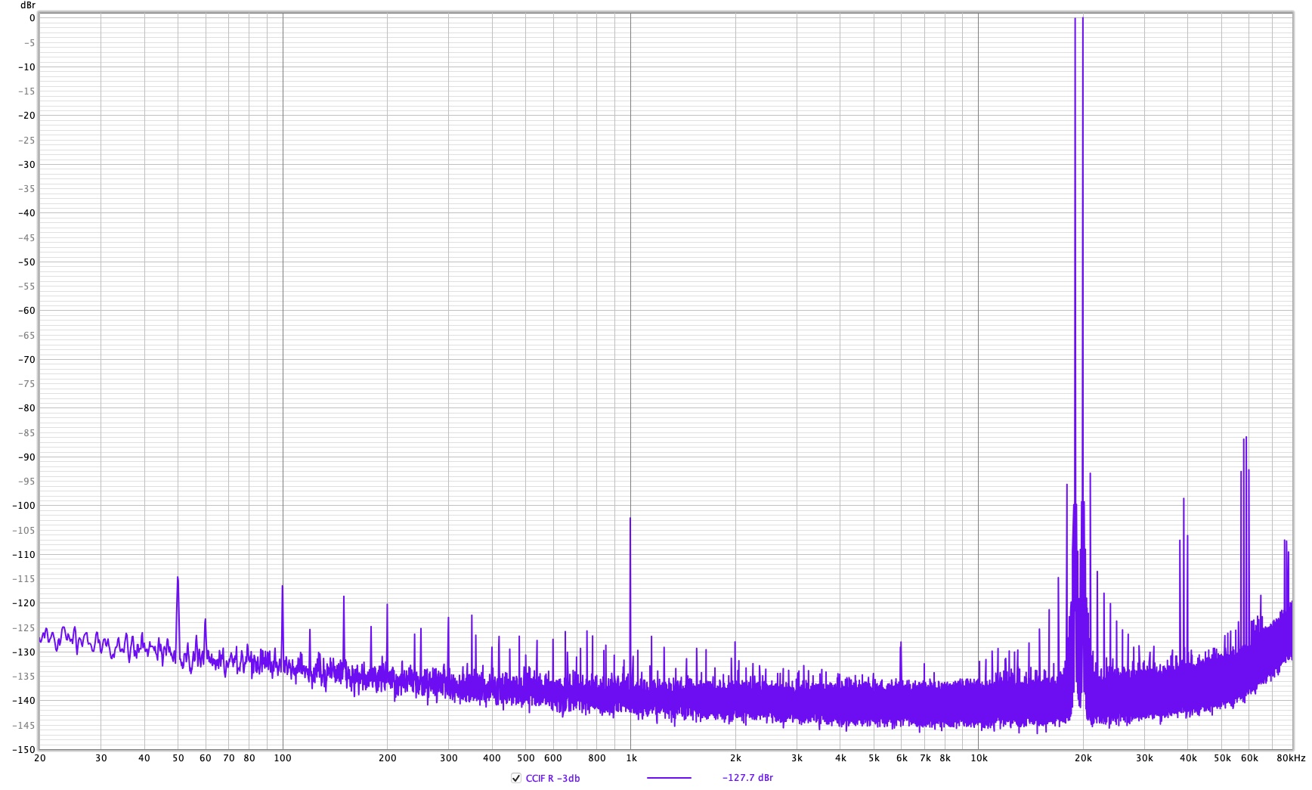This screenshot has height=790, width=1312.
Task: Click the 10k frequency axis label
Action: (x=979, y=758)
